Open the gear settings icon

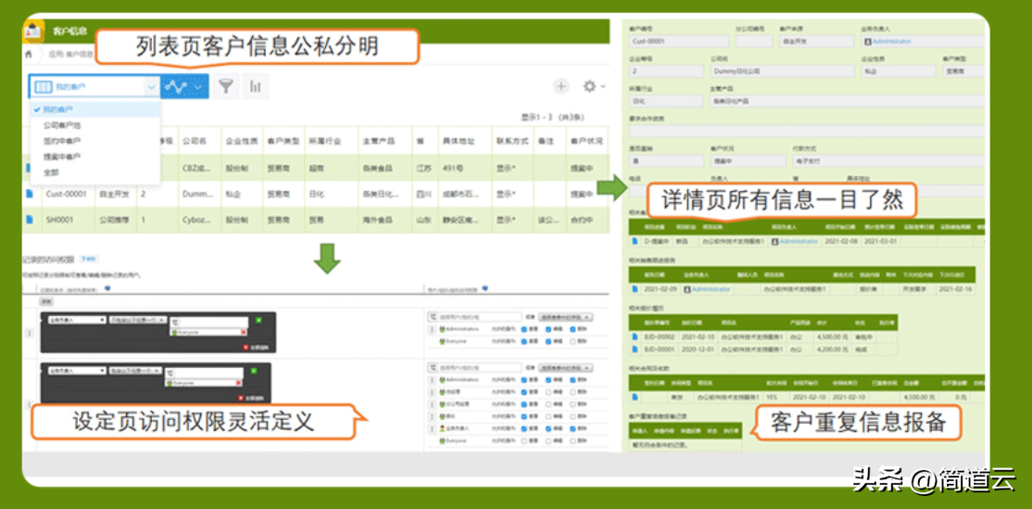click(x=590, y=86)
